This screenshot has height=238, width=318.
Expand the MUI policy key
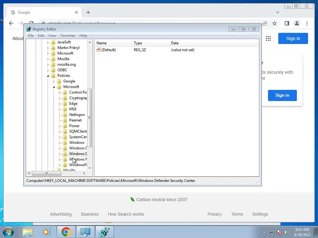(60, 109)
